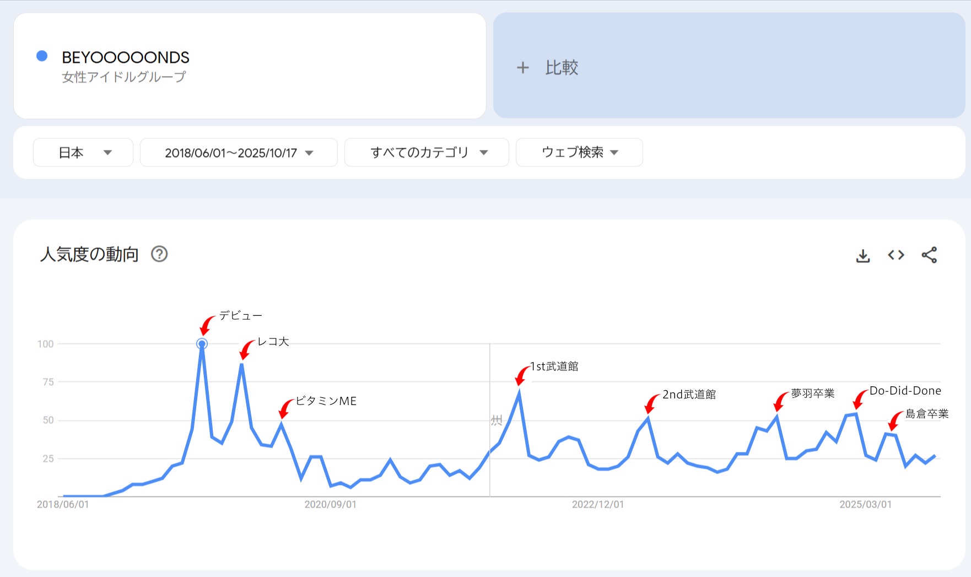Click the 2nd武道館 peak on the graph
Viewport: 971px width, 577px height.
[648, 418]
